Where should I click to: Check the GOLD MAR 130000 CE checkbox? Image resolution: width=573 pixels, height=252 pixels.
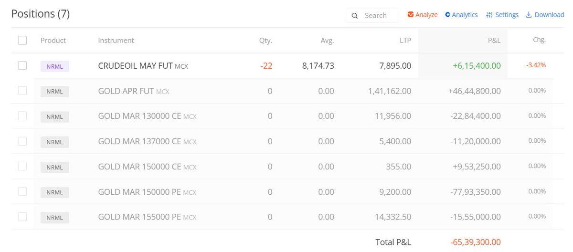point(22,115)
